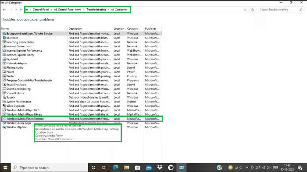Go to All Control Panel Items breadcrumb
This screenshot has width=307, height=172.
click(68, 10)
